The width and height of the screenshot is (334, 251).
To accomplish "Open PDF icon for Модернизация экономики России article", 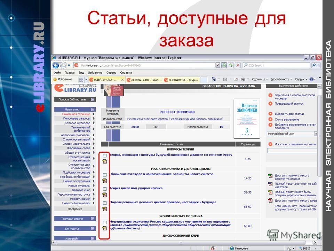I will point(105,228).
